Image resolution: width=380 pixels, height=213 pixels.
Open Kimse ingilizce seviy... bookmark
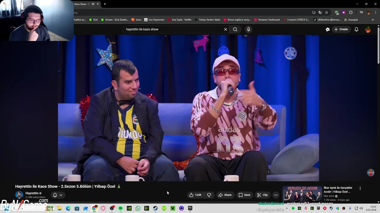pos(237,20)
